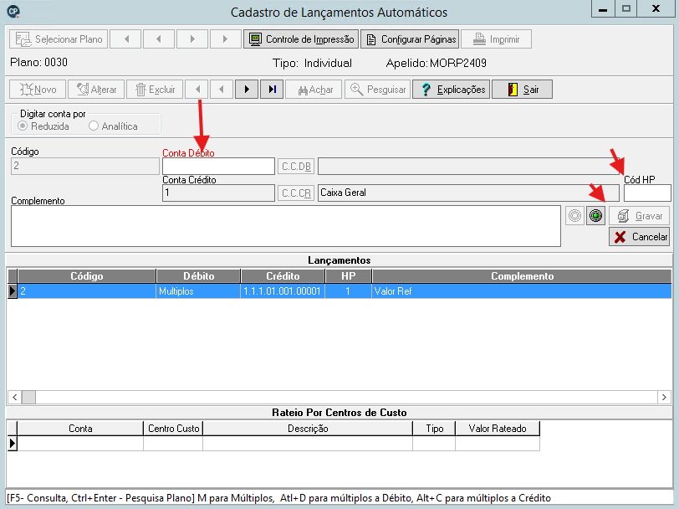Go to next record arrow
The image size is (679, 509).
click(247, 90)
